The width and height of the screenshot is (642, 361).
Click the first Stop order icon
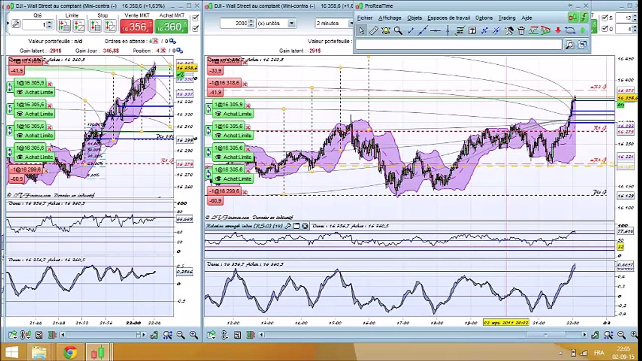(95, 26)
